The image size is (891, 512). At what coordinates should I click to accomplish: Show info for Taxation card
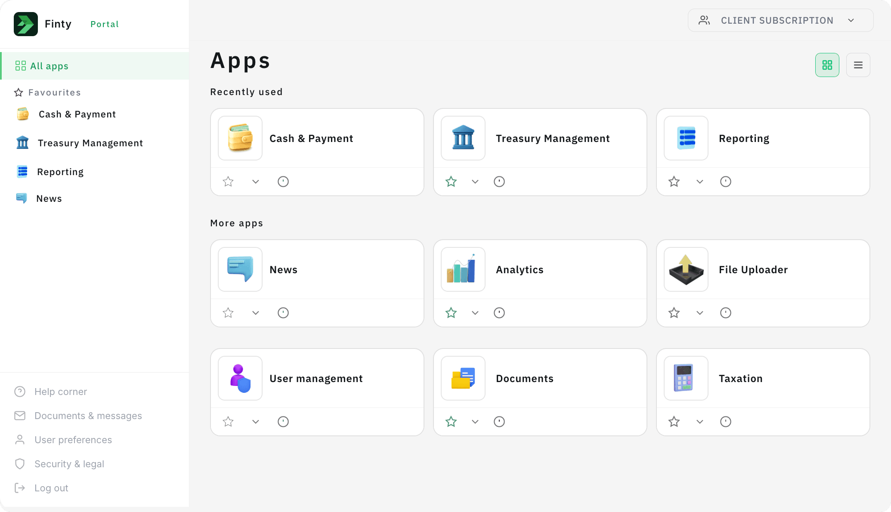pyautogui.click(x=726, y=422)
